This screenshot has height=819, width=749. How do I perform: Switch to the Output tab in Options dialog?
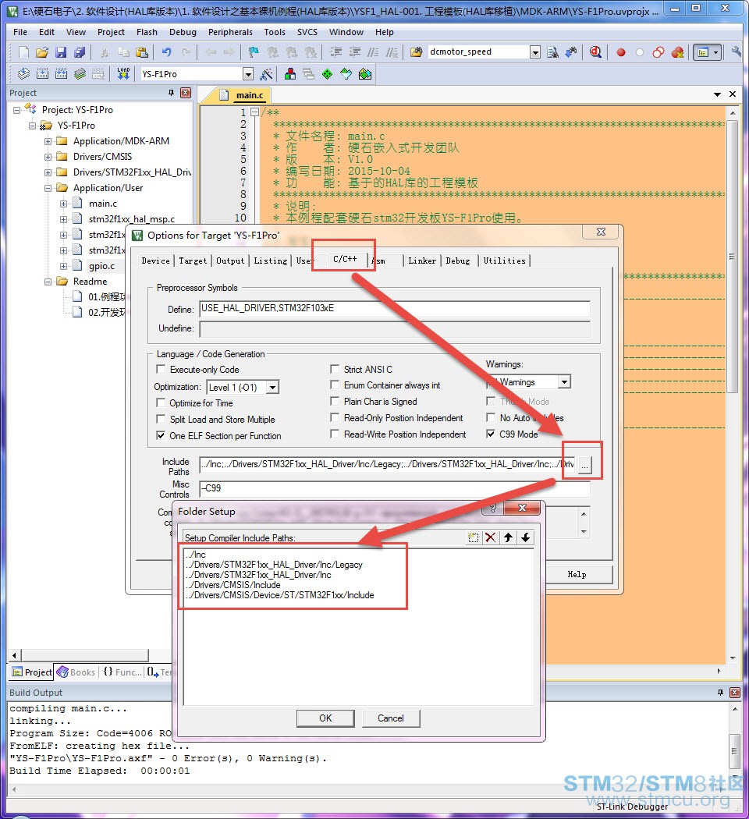230,261
